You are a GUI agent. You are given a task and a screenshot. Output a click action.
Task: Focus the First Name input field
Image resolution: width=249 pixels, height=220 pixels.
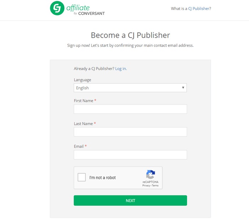pyautogui.click(x=130, y=109)
